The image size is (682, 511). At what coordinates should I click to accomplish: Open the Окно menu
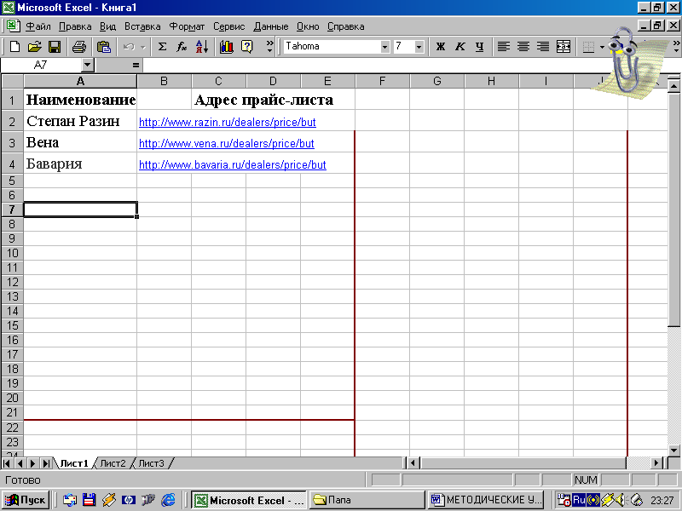[x=308, y=26]
